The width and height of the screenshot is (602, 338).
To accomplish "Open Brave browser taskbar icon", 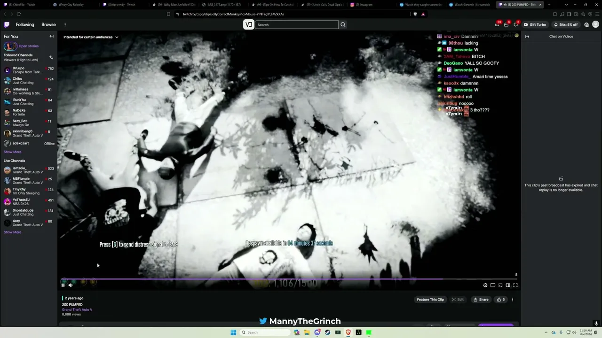I will pyautogui.click(x=348, y=332).
